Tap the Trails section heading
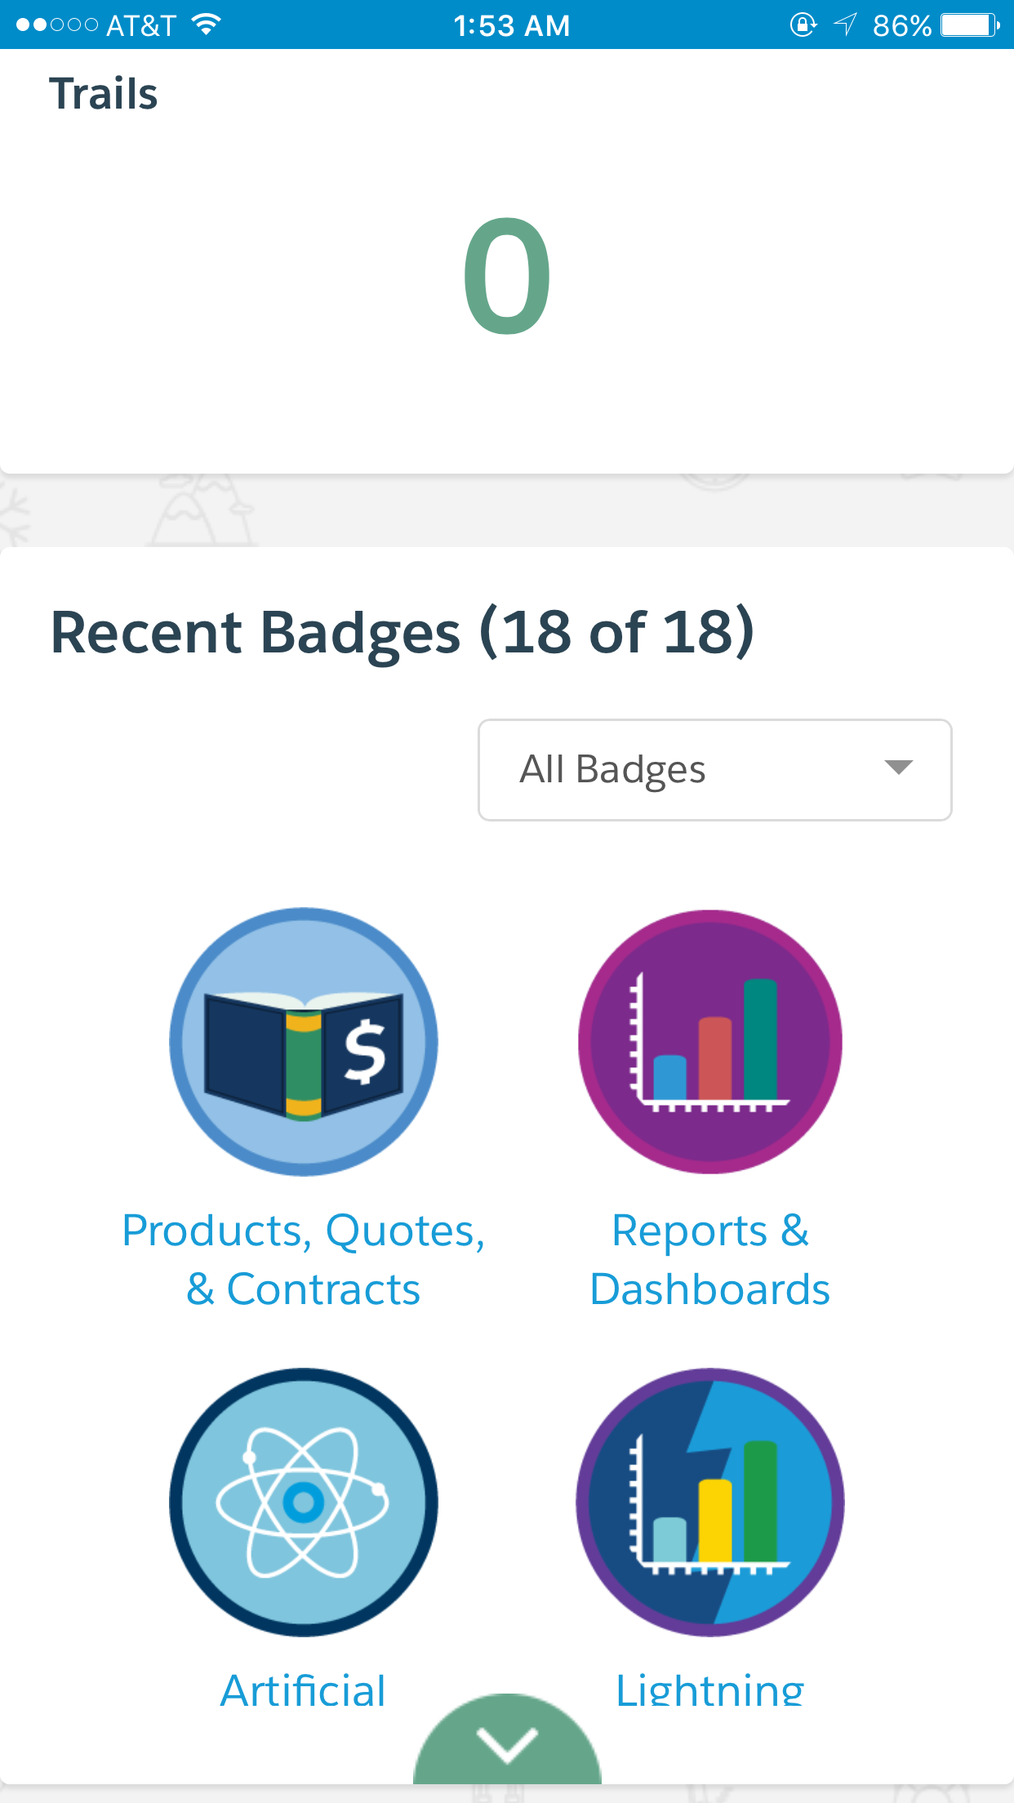 [103, 94]
